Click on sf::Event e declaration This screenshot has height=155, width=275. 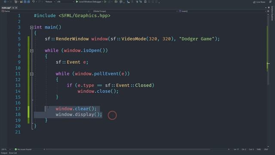[72, 62]
